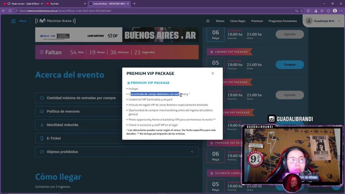Open the browser extensions puzzle icon
Image resolution: width=345 pixels, height=194 pixels.
point(308,11)
